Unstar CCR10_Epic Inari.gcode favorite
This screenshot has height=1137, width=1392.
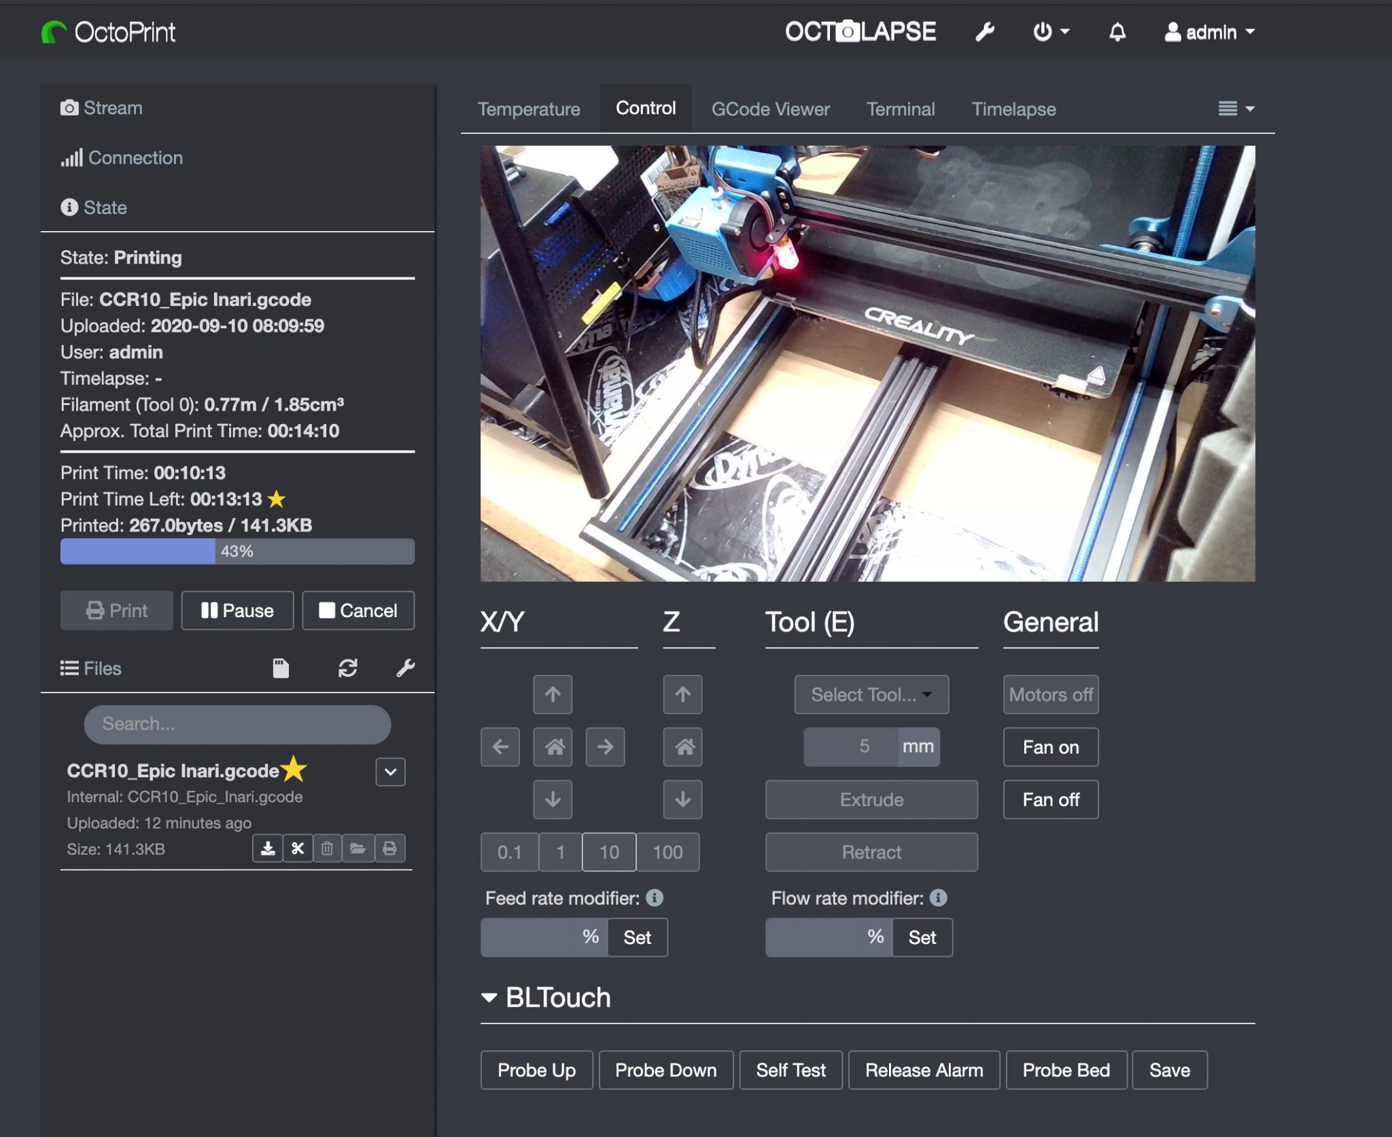coord(294,770)
